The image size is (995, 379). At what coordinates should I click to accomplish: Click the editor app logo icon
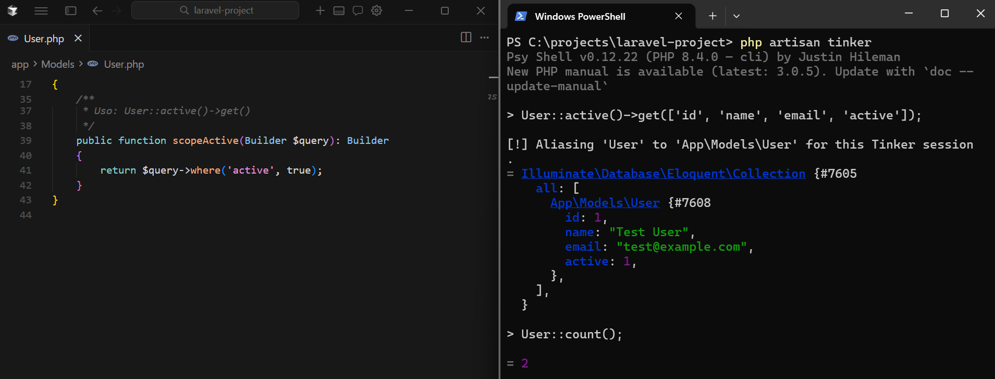tap(13, 10)
